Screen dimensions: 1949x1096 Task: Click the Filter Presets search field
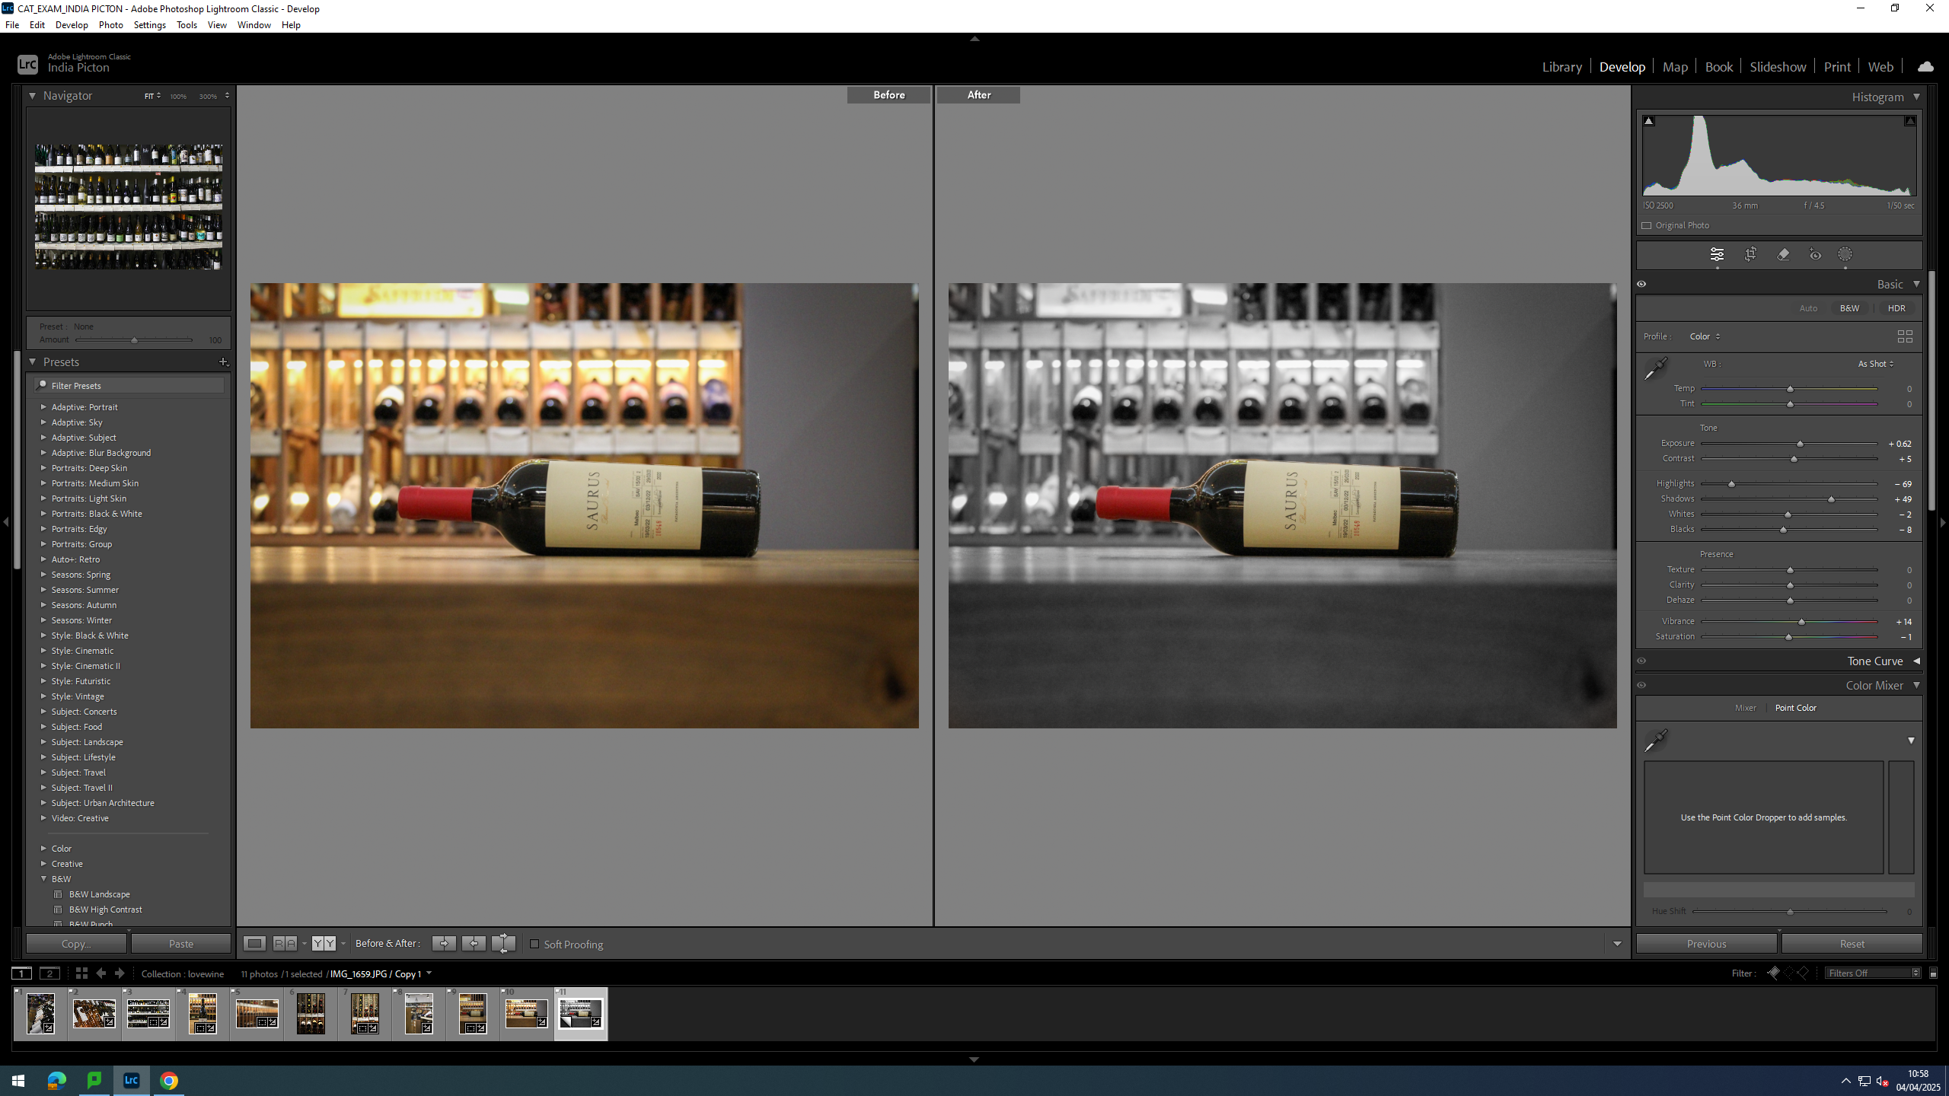pyautogui.click(x=129, y=386)
